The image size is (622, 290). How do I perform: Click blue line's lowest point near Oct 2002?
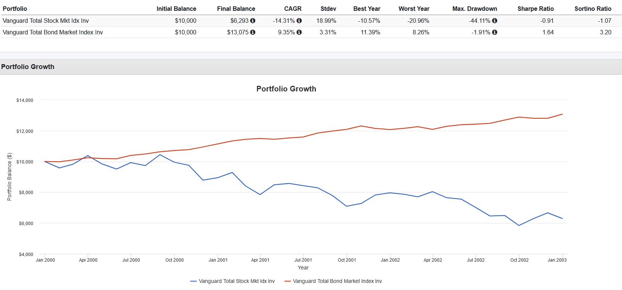click(519, 225)
